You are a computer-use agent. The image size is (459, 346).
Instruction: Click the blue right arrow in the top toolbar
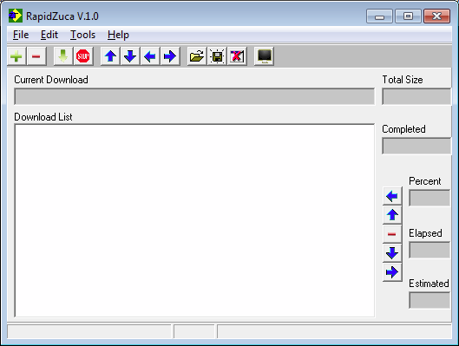(x=170, y=56)
